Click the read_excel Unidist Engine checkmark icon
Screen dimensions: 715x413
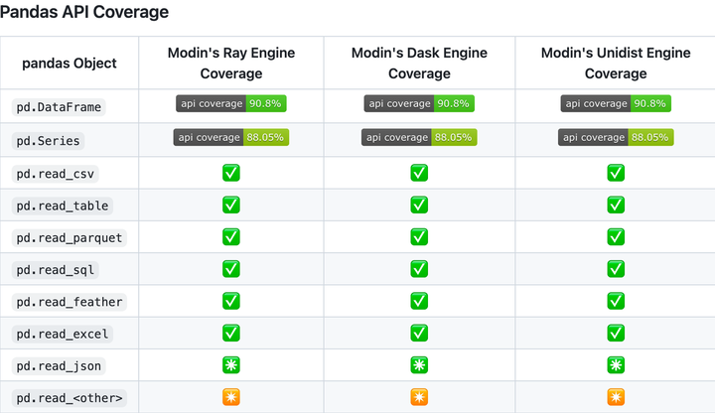point(616,333)
